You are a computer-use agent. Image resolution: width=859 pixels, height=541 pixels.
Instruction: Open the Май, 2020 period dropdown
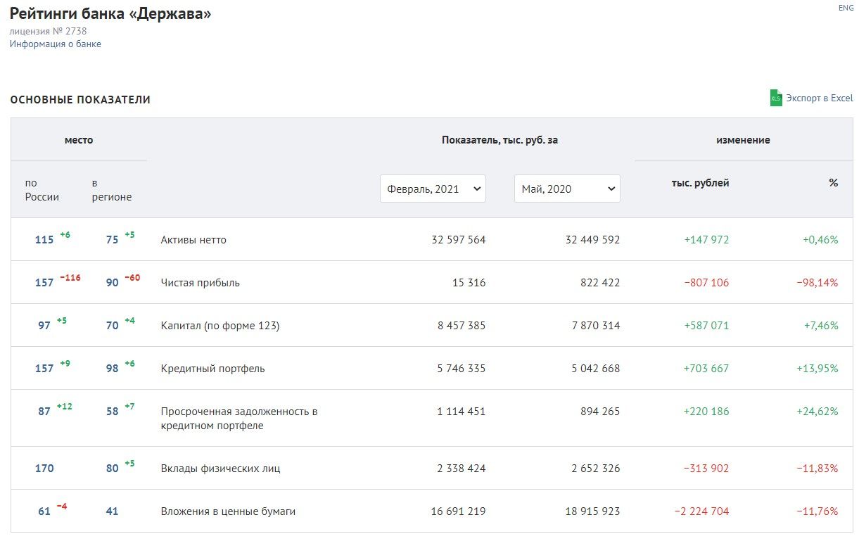pos(567,189)
